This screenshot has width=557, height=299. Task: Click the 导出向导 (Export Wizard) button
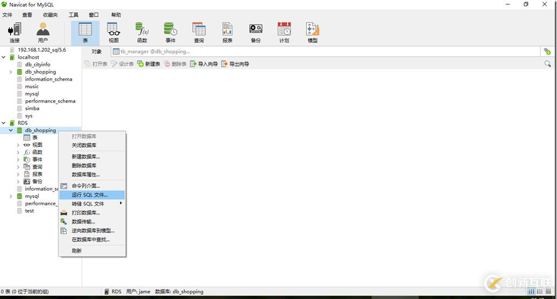(235, 64)
